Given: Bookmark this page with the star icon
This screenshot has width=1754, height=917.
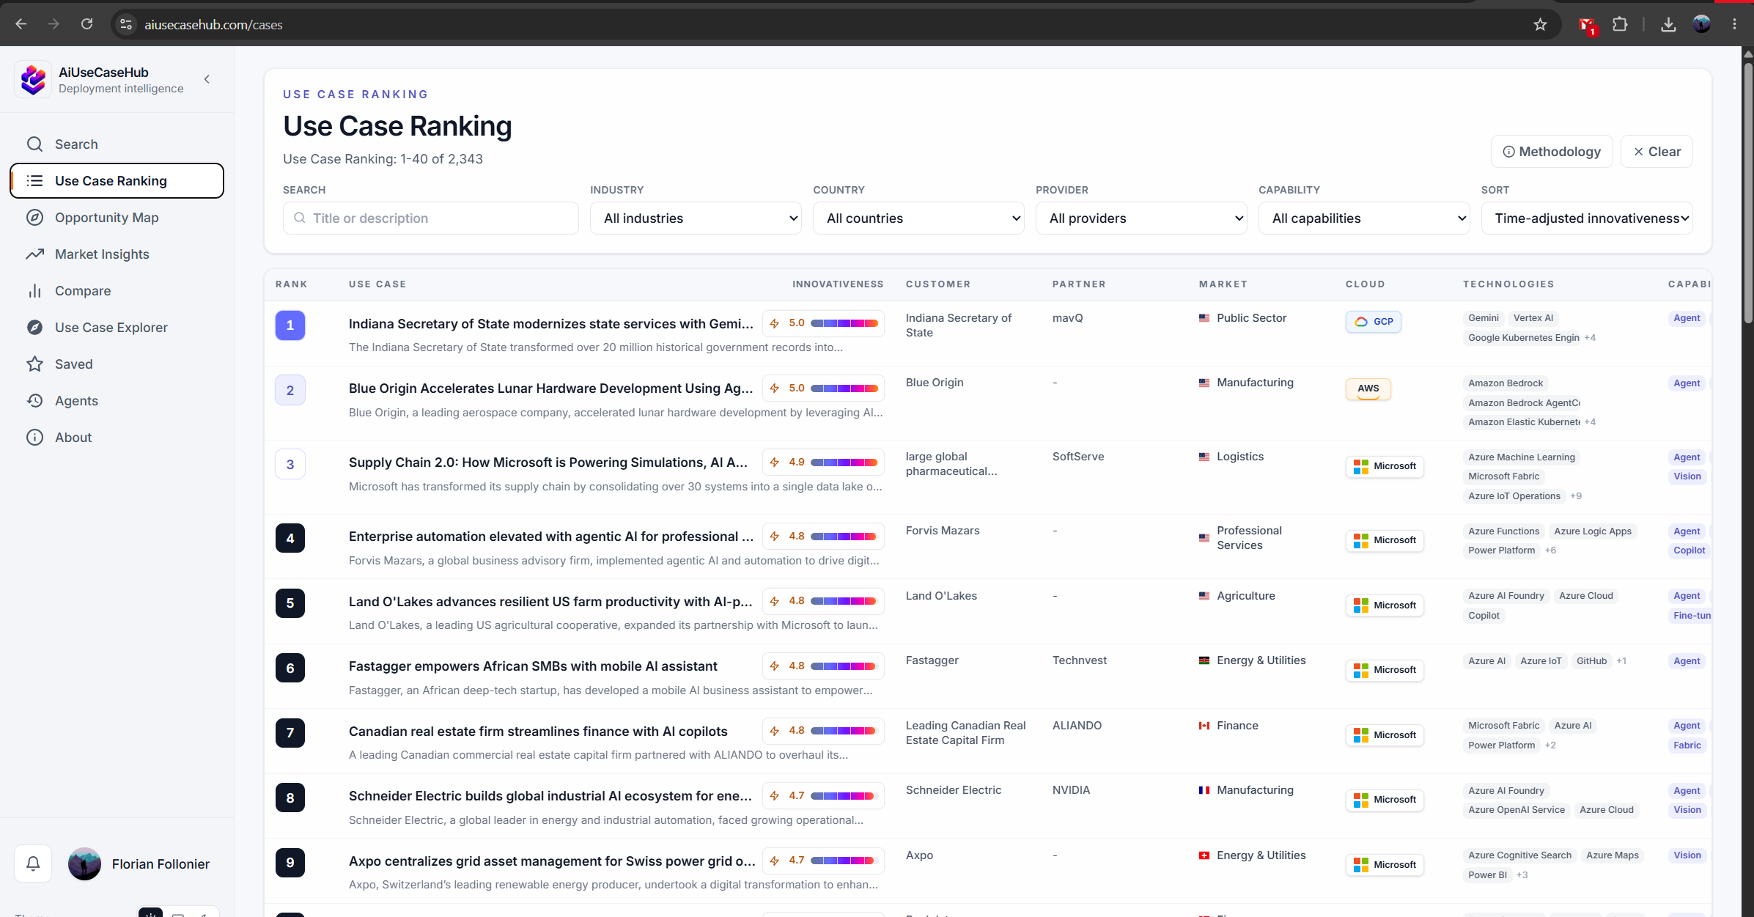Looking at the screenshot, I should (x=1540, y=24).
